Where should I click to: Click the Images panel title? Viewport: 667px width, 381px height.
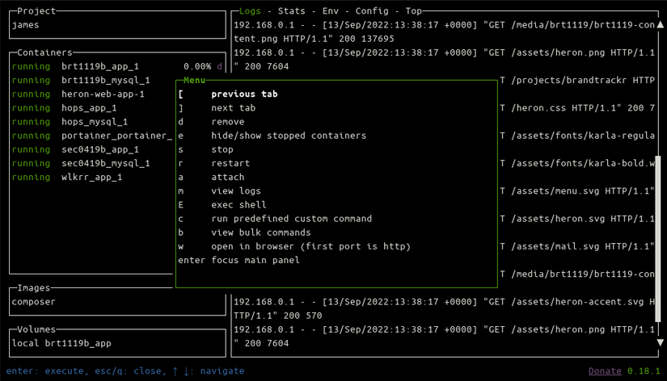[34, 288]
